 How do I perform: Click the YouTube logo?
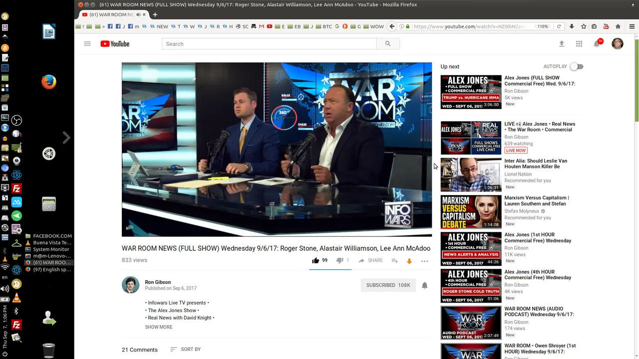click(x=115, y=44)
